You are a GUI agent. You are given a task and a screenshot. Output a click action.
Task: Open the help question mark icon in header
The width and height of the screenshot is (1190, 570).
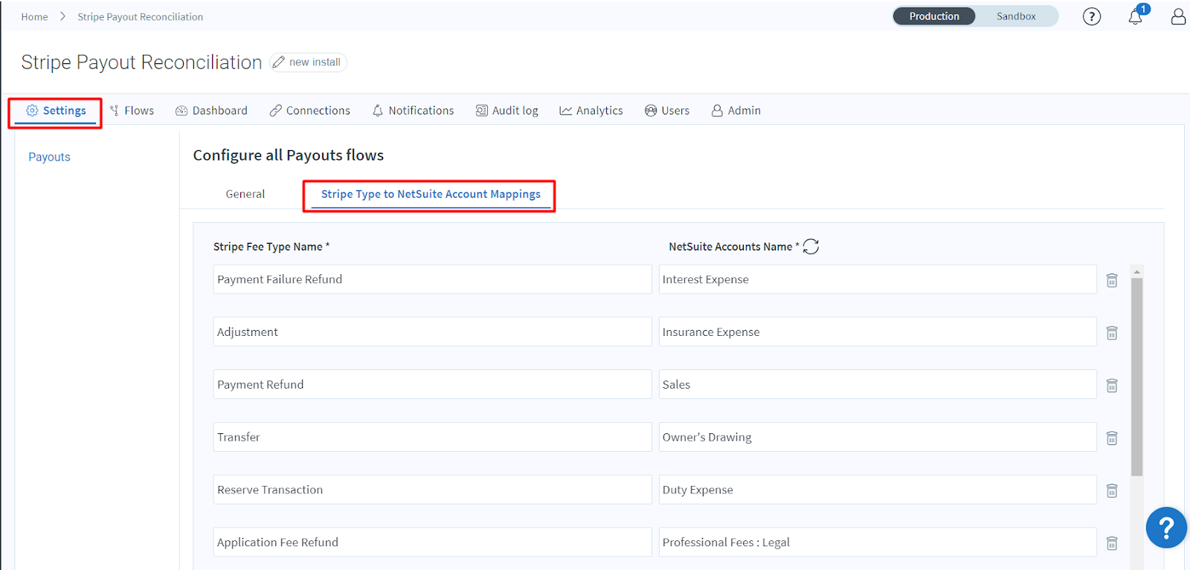pyautogui.click(x=1091, y=16)
